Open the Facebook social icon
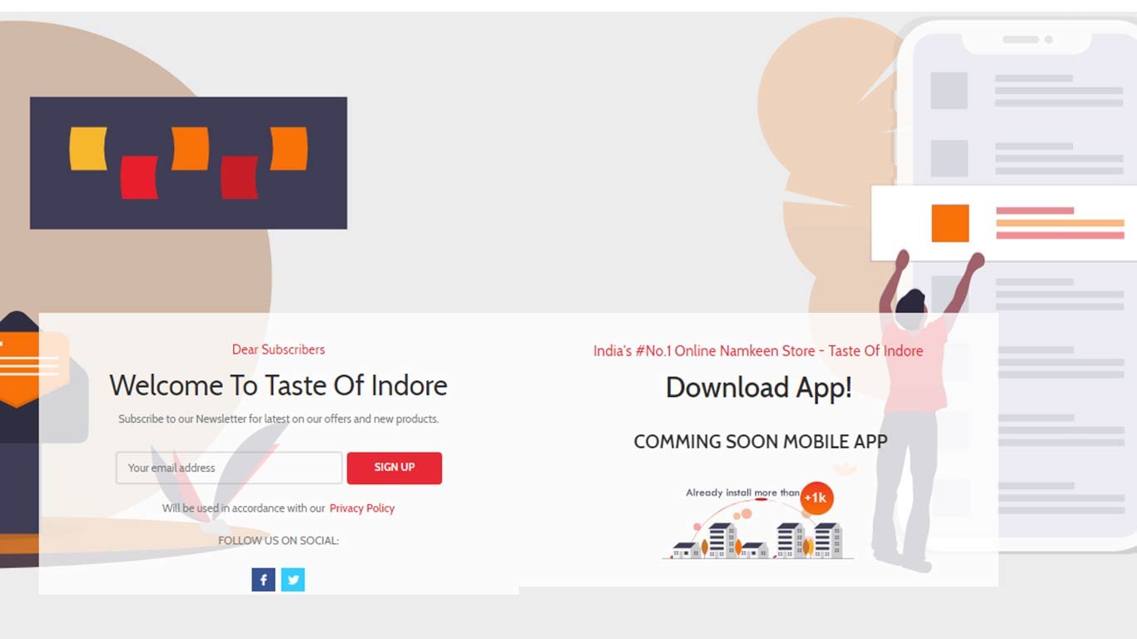This screenshot has width=1137, height=639. tap(263, 580)
